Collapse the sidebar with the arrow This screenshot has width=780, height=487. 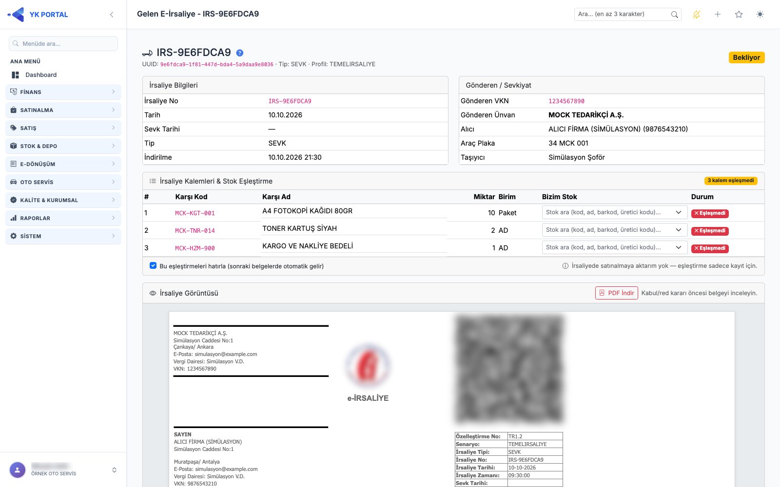[x=112, y=15]
